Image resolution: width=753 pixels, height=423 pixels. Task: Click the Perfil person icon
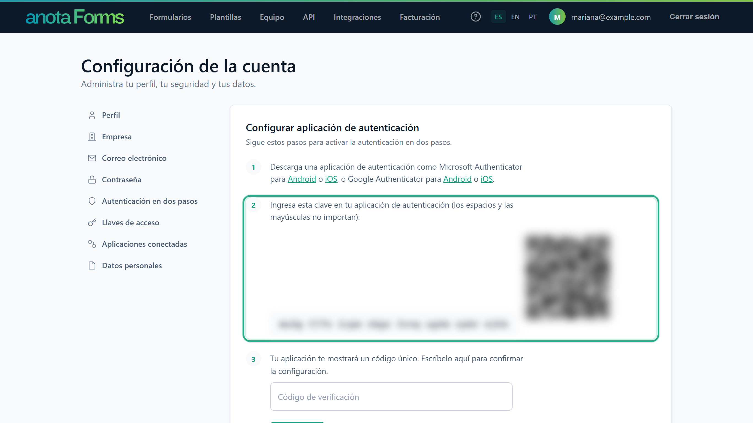(92, 115)
